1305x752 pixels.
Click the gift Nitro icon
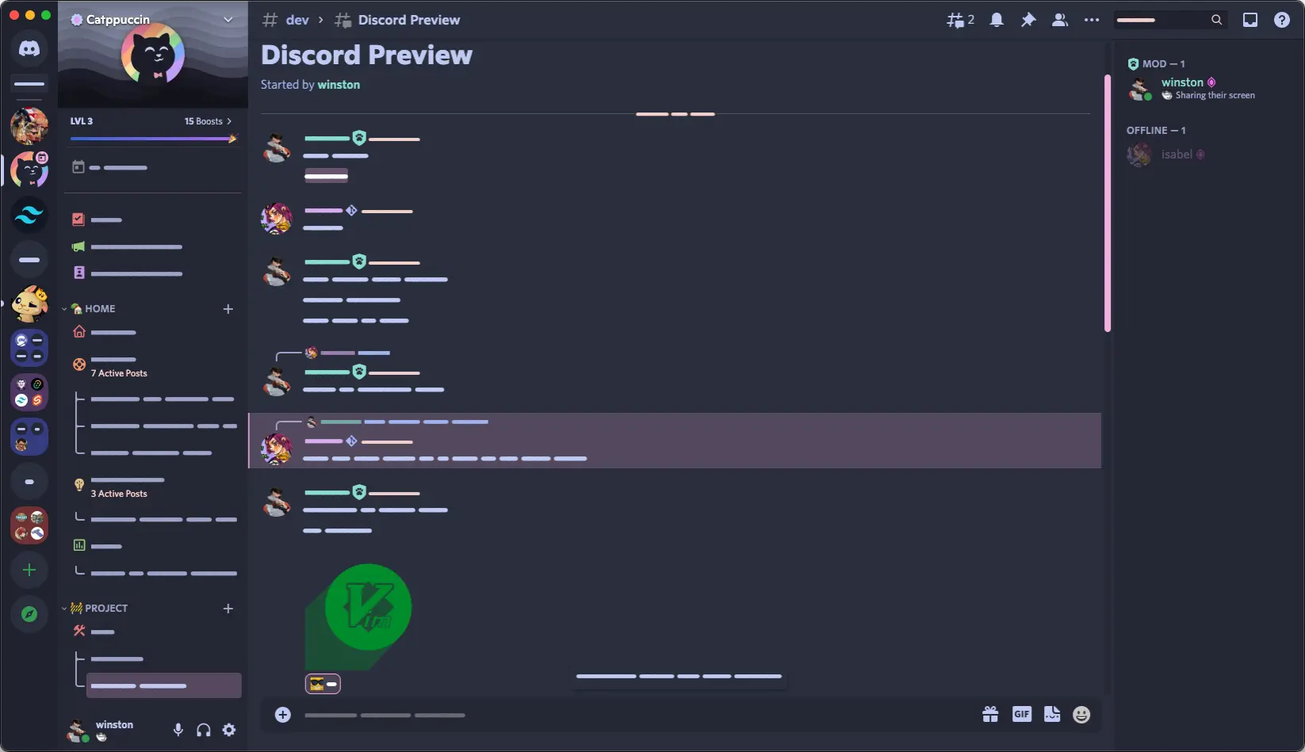(990, 715)
